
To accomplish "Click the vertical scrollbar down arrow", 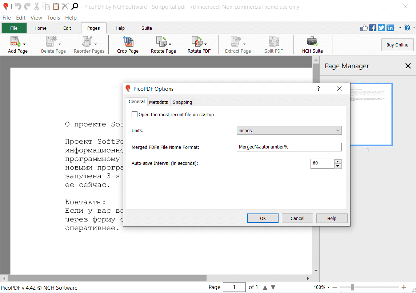I will tap(316, 271).
